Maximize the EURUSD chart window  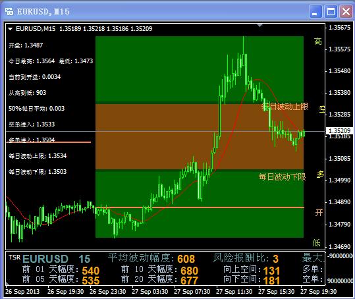coord(331,11)
